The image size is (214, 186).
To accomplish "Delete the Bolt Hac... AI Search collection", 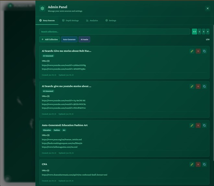I will point(198,51).
